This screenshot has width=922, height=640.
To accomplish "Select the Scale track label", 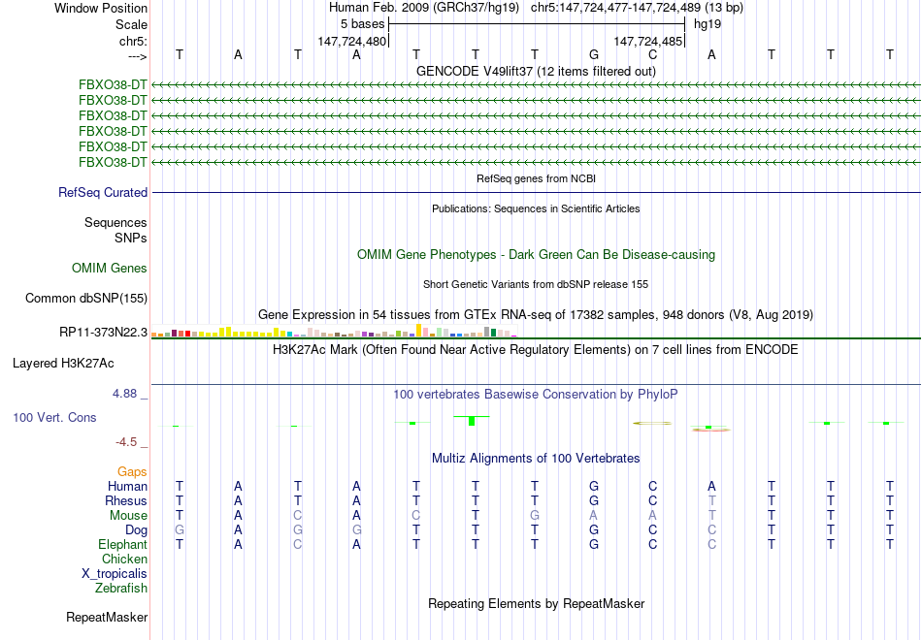I will pyautogui.click(x=131, y=24).
